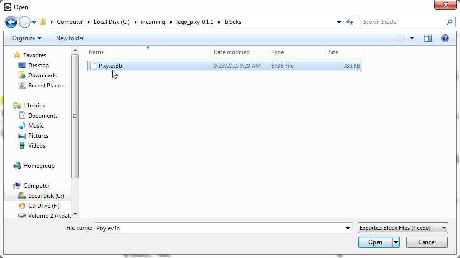Sort files by Date modified column
The height and width of the screenshot is (258, 460).
coord(231,52)
